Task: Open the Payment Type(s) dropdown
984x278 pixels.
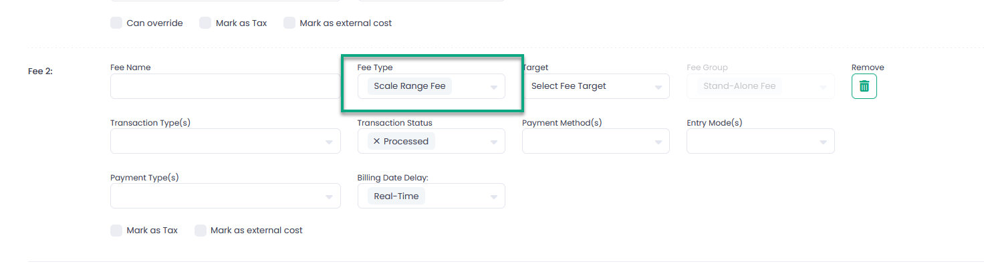Action: click(x=329, y=196)
